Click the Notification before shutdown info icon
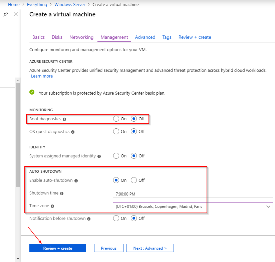This screenshot has height=262, width=275. click(89, 219)
